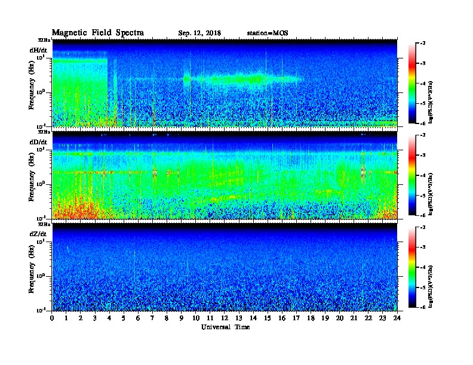Viewport: 473px width, 365px height.
Task: Click the hour "2" tick label
Action: point(81,318)
